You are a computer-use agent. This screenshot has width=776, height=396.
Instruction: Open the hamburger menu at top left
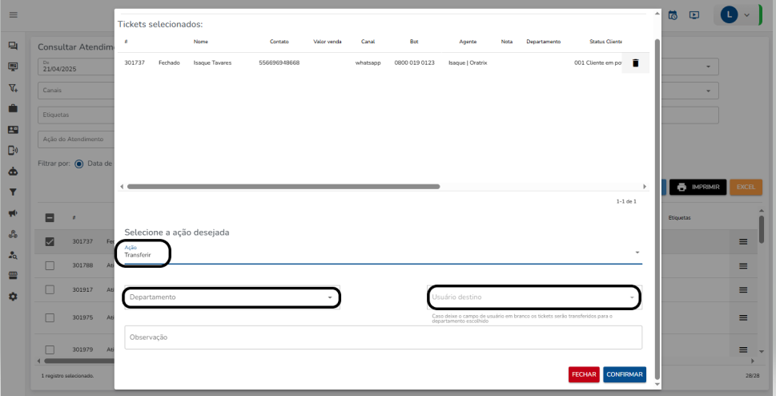[x=13, y=15]
